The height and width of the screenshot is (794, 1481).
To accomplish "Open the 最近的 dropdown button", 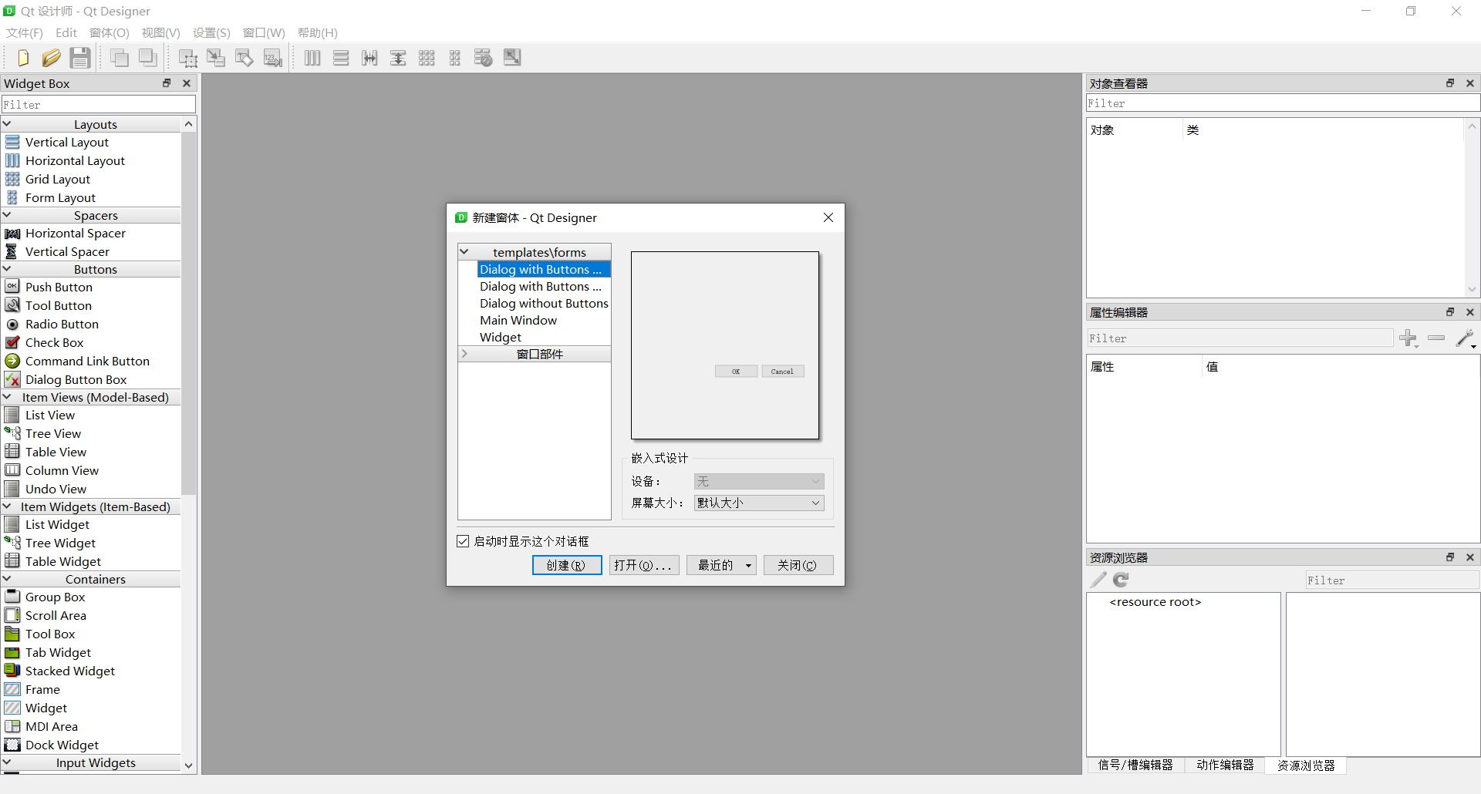I will (x=721, y=565).
